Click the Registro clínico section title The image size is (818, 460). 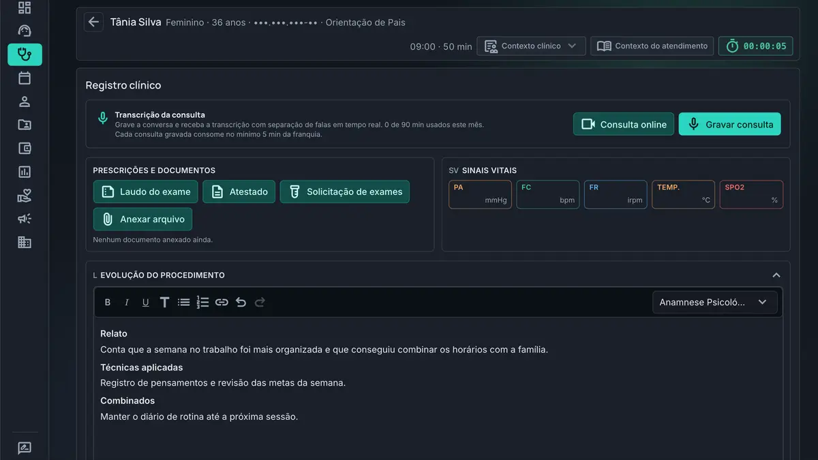pyautogui.click(x=123, y=85)
